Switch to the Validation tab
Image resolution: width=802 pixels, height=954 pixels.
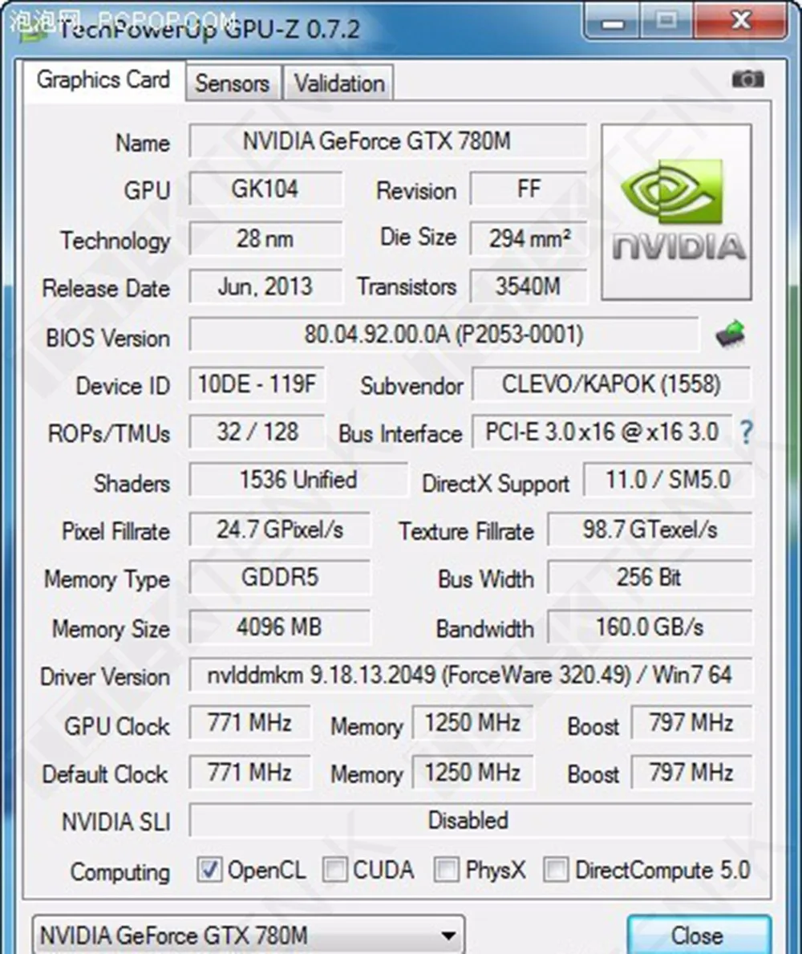(339, 83)
